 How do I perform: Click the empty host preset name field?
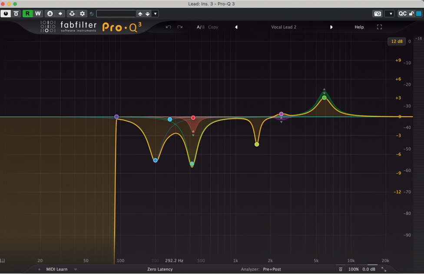point(116,13)
